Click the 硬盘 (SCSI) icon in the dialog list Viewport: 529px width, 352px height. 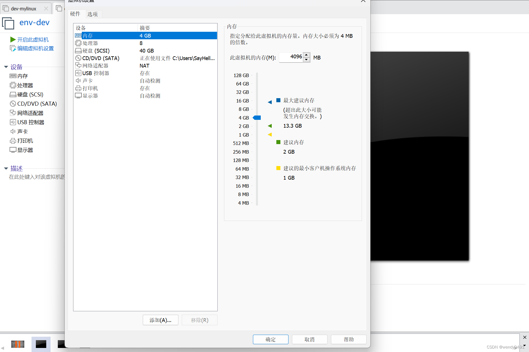point(78,51)
